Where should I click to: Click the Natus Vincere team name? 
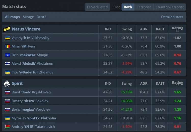click(x=26, y=29)
